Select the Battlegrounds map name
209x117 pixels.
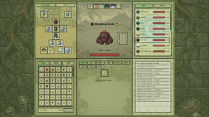click(146, 51)
